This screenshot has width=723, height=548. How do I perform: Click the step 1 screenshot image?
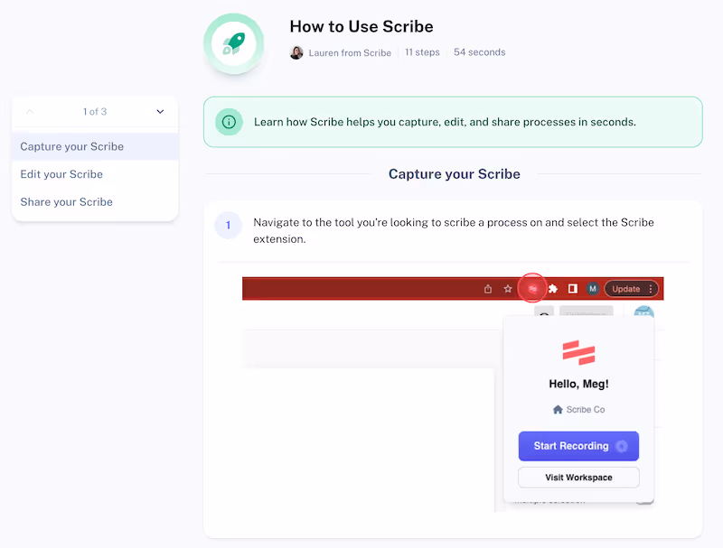pyautogui.click(x=453, y=395)
